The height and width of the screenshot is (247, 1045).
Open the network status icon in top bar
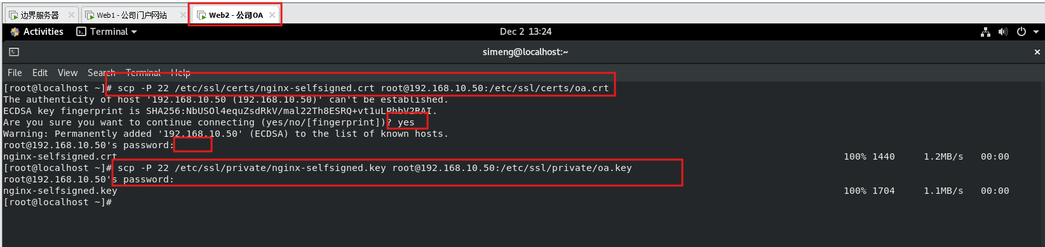pos(985,32)
